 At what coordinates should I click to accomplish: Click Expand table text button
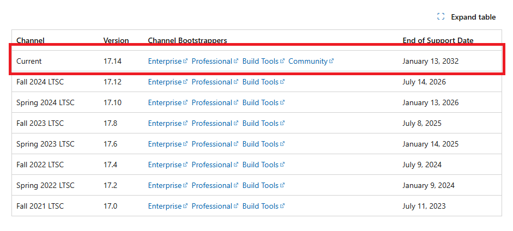coord(473,17)
